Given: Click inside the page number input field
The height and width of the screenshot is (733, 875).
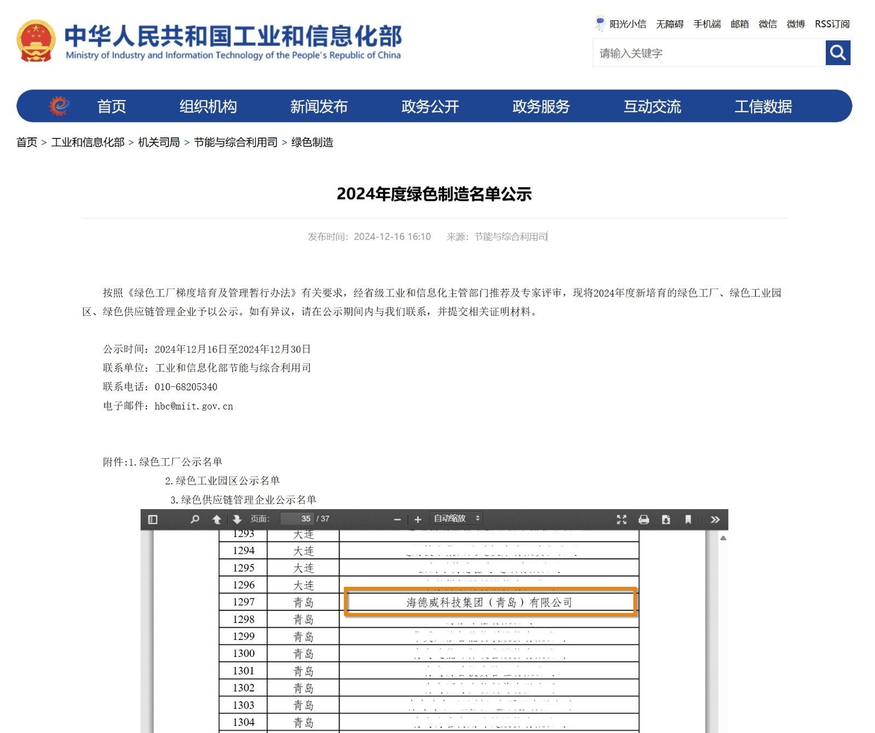Looking at the screenshot, I should tap(297, 519).
